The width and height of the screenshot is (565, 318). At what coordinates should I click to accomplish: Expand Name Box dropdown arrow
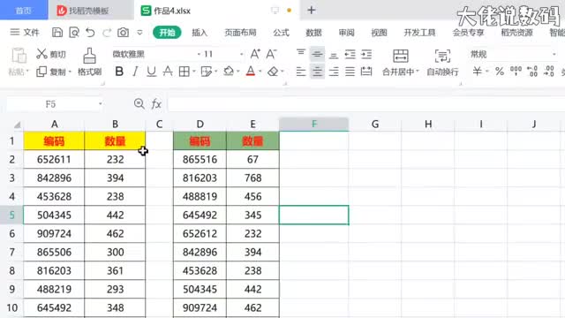[101, 104]
